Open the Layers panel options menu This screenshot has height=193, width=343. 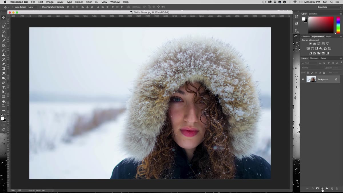[x=341, y=58]
